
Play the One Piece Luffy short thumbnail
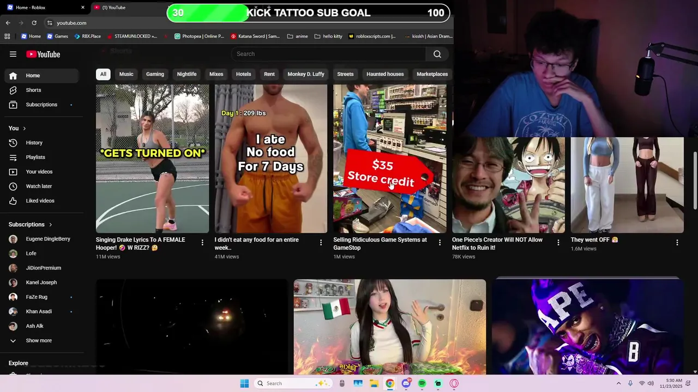[x=508, y=185]
